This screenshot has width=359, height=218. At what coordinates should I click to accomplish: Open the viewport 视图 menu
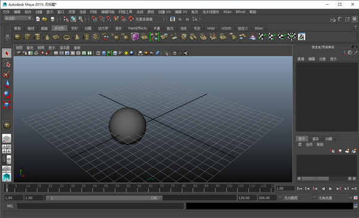tap(19, 48)
